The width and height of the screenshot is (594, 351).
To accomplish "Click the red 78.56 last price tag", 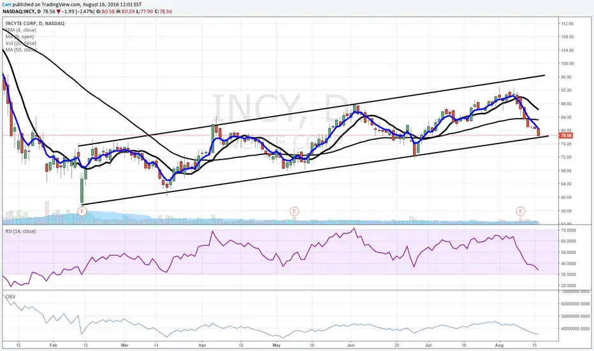I will tap(565, 135).
